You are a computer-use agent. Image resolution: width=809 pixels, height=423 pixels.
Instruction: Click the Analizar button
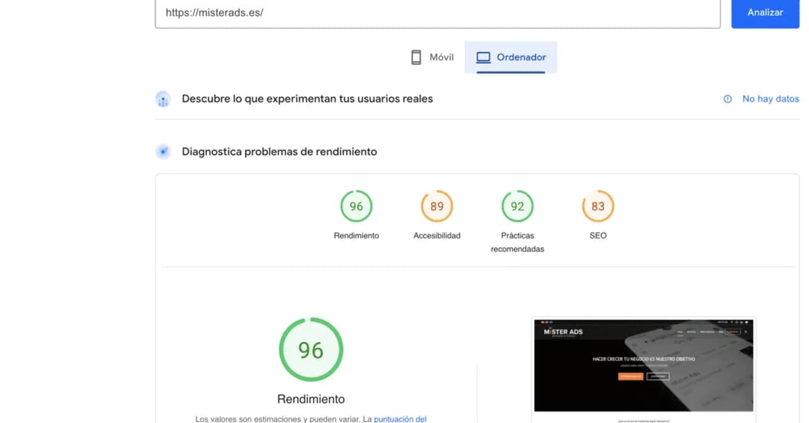765,13
